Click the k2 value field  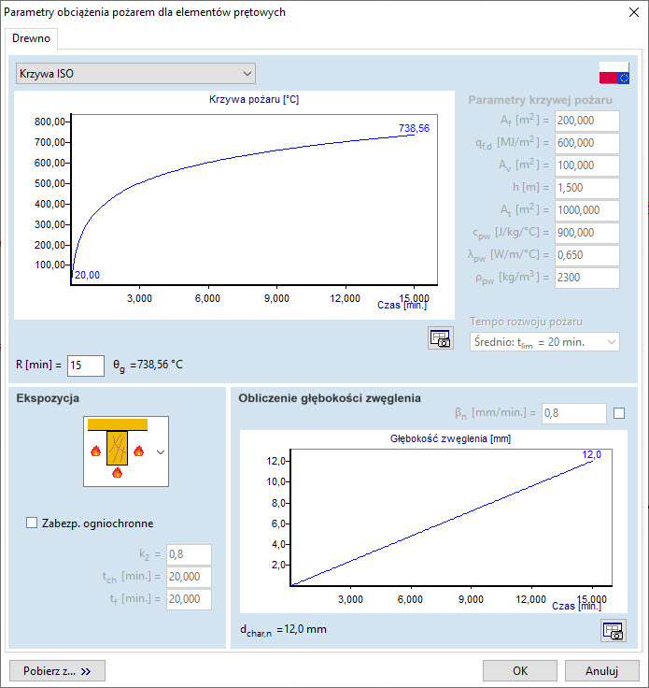point(189,555)
